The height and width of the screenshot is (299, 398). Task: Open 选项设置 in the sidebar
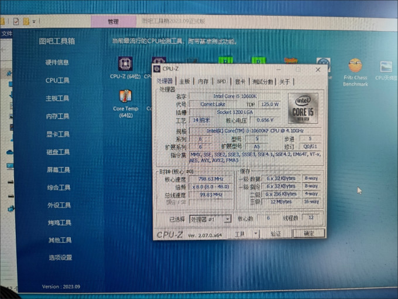60,257
